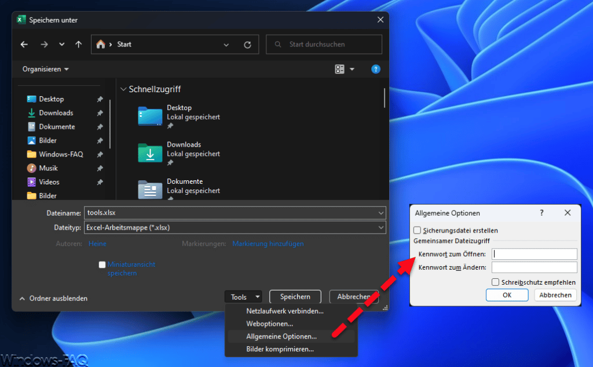This screenshot has width=593, height=367.
Task: Click the Excel icon in title bar
Action: (x=21, y=20)
